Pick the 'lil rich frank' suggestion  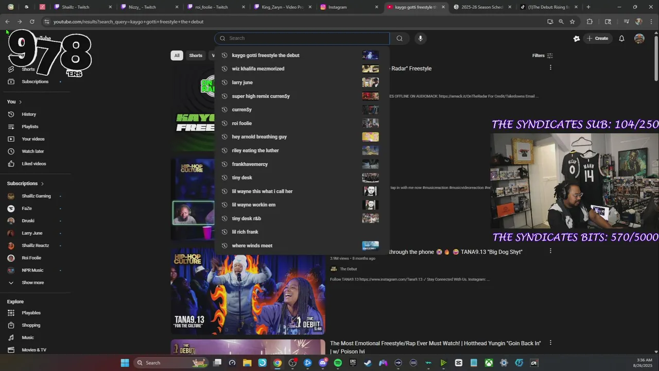click(x=301, y=232)
